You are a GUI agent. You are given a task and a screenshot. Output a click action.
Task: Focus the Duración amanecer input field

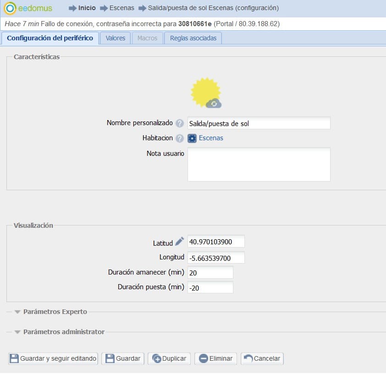(210, 273)
